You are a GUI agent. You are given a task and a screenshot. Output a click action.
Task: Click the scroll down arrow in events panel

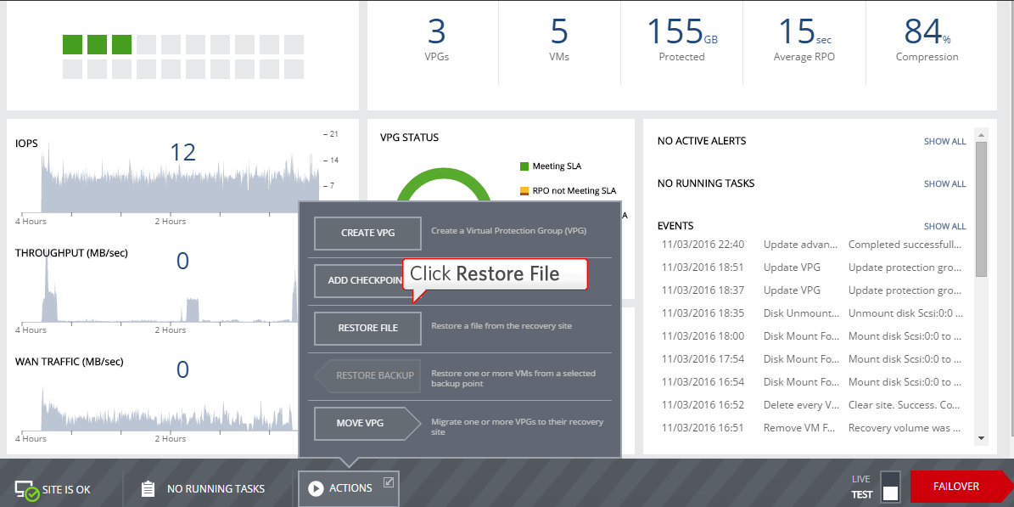click(x=982, y=438)
